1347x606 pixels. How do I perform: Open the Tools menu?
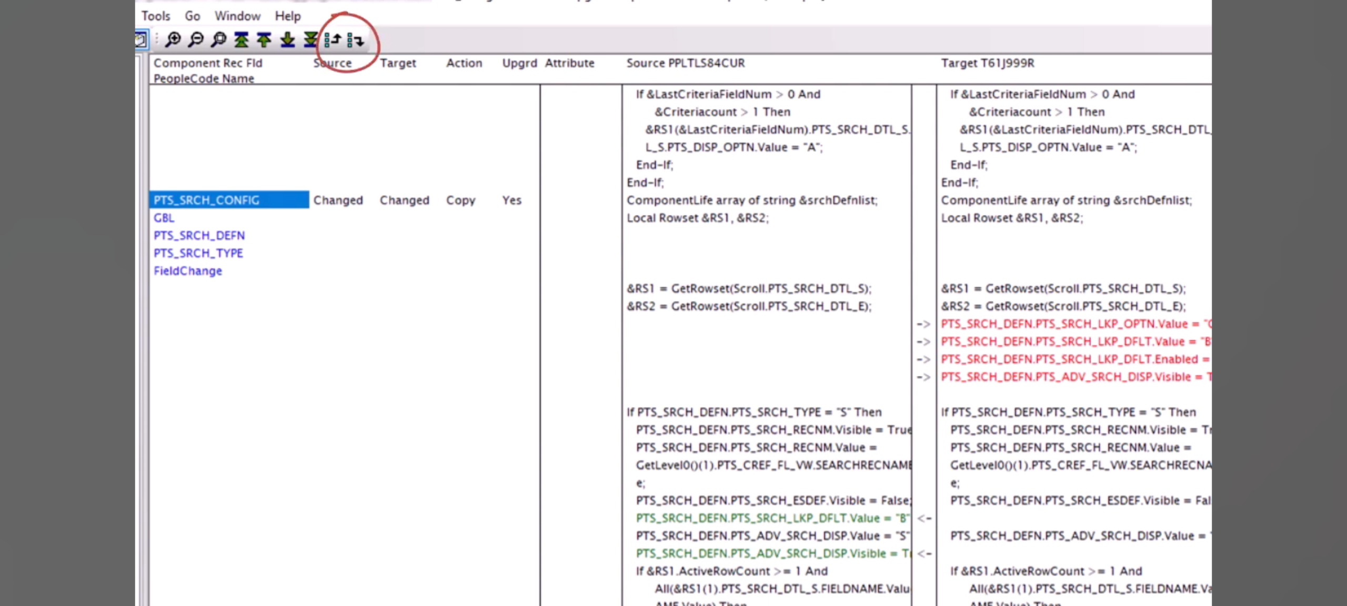(x=156, y=16)
